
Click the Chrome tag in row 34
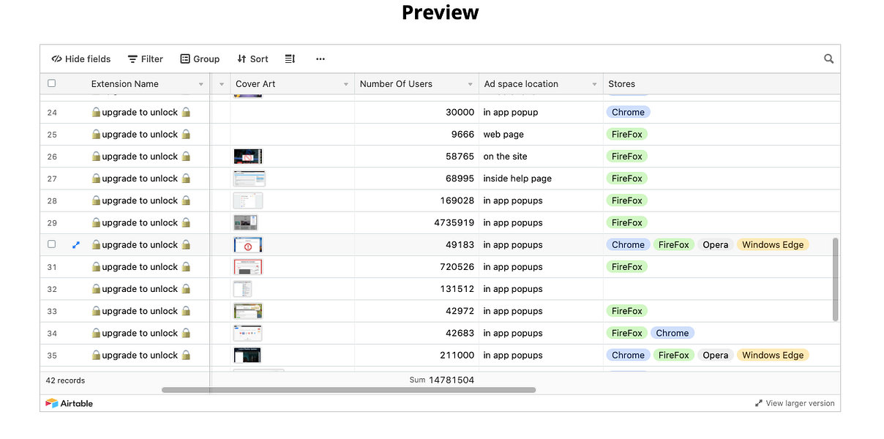(672, 333)
